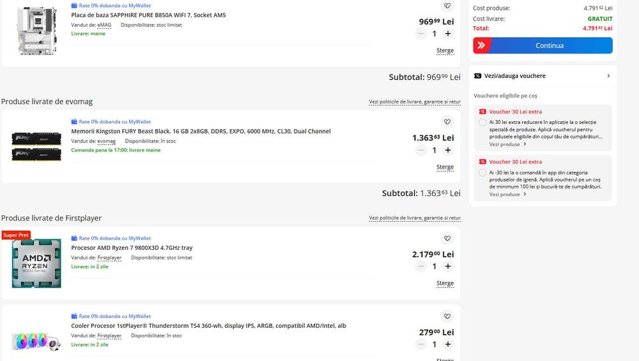Decrease 1stPlayer cooler quantity

point(420,344)
